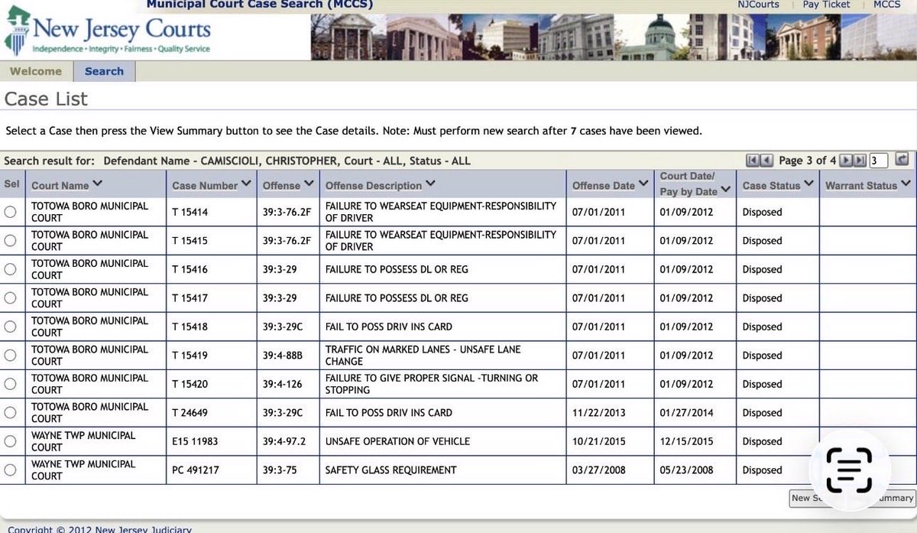Viewport: 917px width, 533px height.
Task: Select the radio for case T 24649
Action: click(10, 412)
